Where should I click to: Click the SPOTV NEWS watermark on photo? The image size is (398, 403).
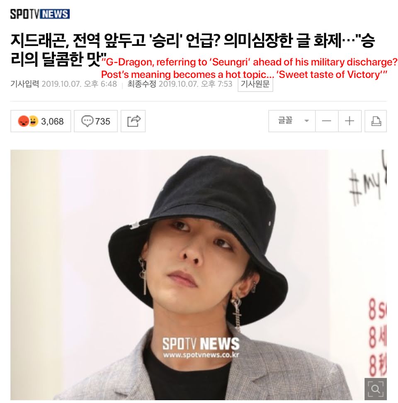point(201,347)
